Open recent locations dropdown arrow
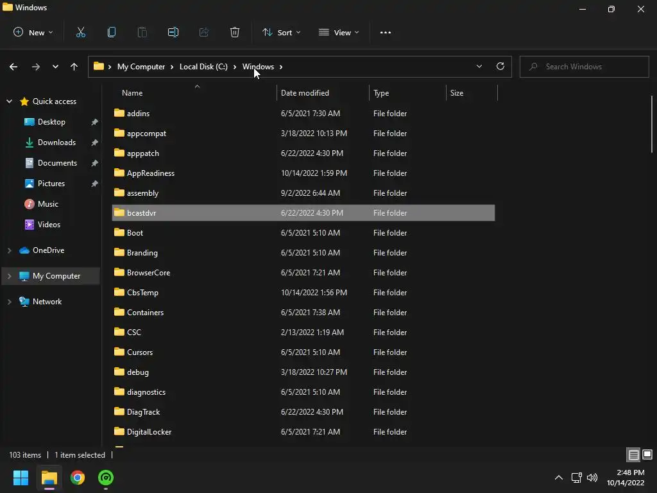Image resolution: width=657 pixels, height=493 pixels. (55, 67)
